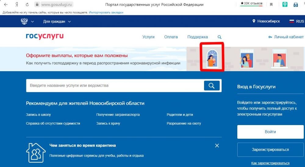Open the Поддержка menu
305x167 pixels.
pos(198,37)
